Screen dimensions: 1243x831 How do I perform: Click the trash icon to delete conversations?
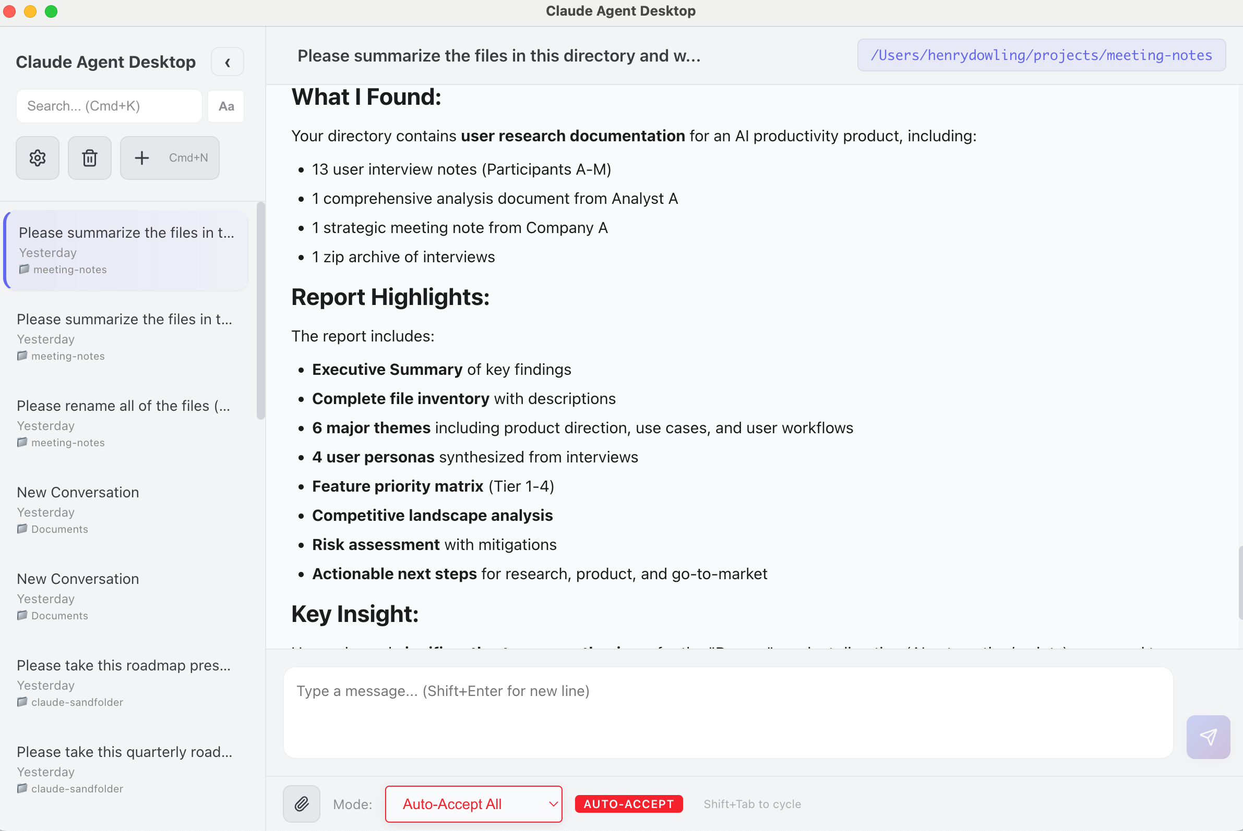pos(89,157)
